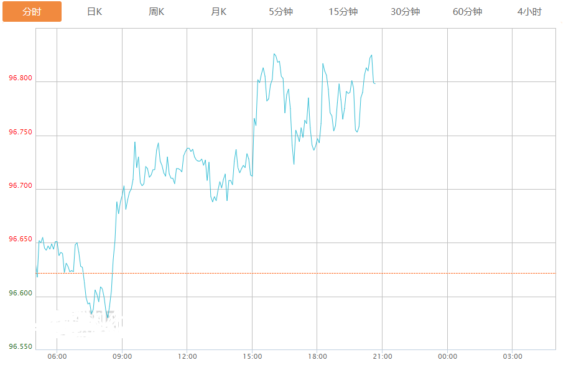Show the 15分钟 interval chart

[x=343, y=12]
